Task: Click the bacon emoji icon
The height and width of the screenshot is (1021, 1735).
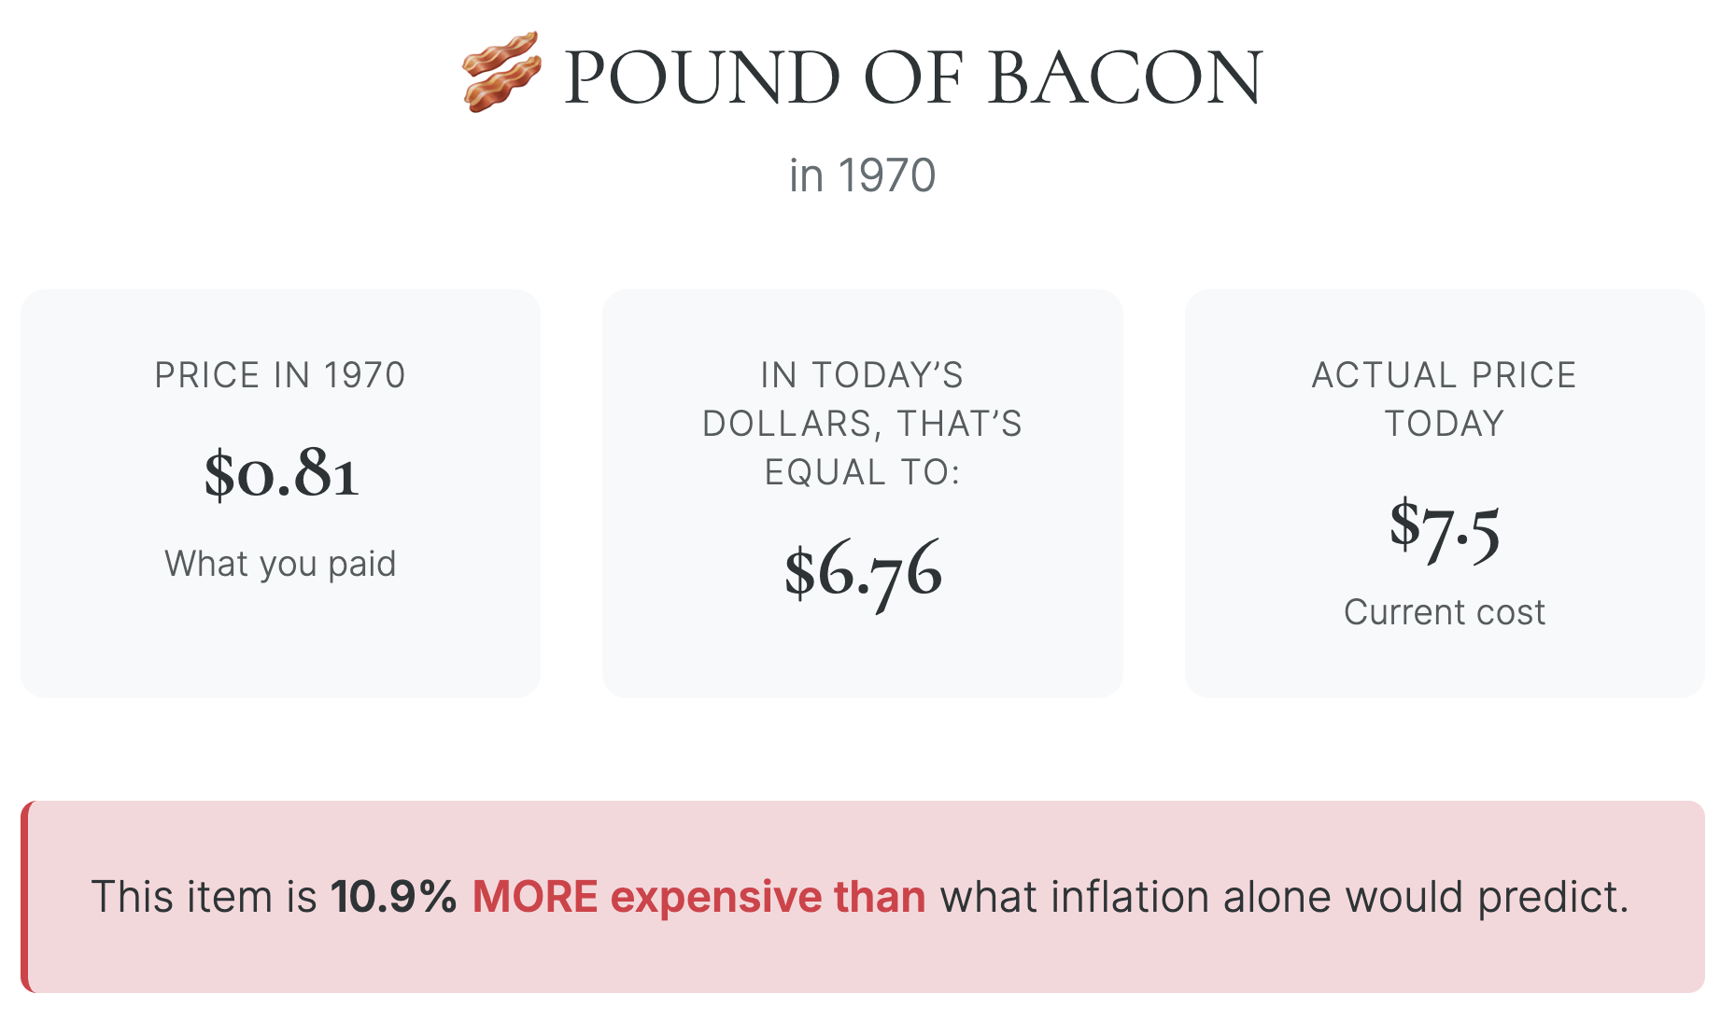Action: click(501, 73)
